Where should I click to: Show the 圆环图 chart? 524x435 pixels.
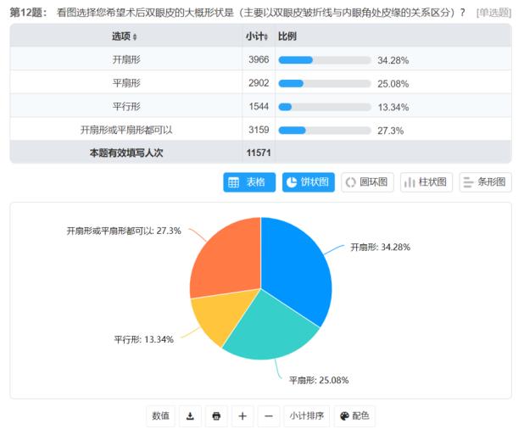click(x=367, y=182)
